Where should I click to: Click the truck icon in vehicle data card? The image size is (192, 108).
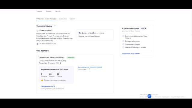point(79,33)
